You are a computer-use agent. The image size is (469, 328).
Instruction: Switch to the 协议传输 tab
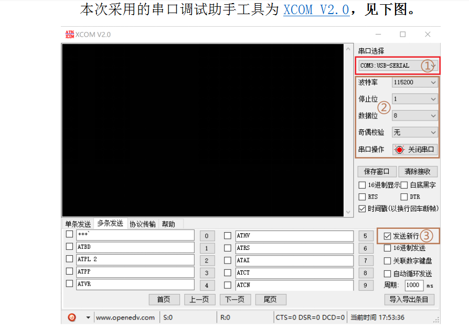coord(142,224)
